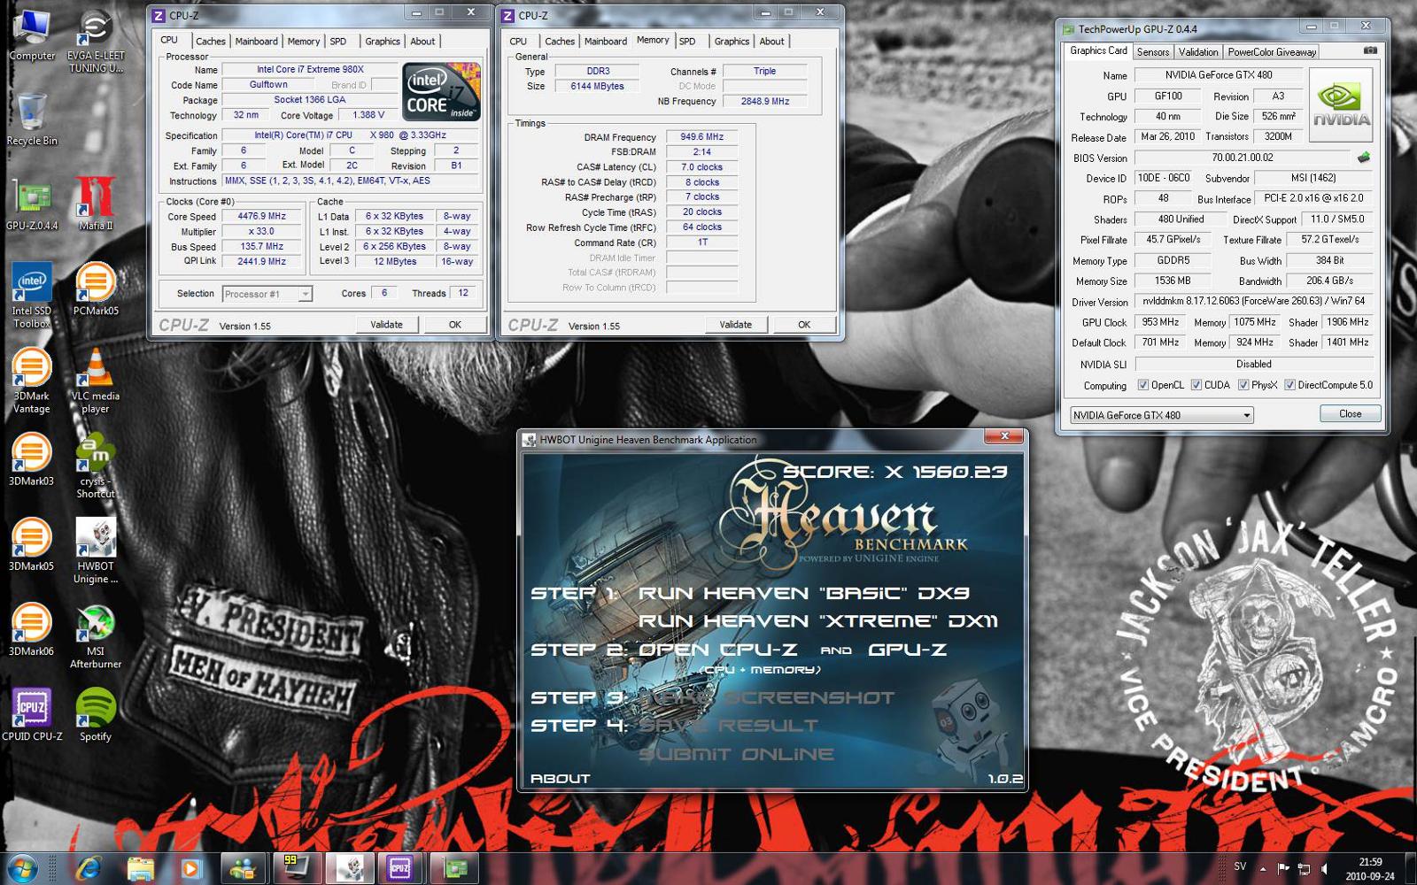Viewport: 1417px width, 885px height.
Task: Switch to Sensors tab in GPU-Z
Action: pos(1153,52)
